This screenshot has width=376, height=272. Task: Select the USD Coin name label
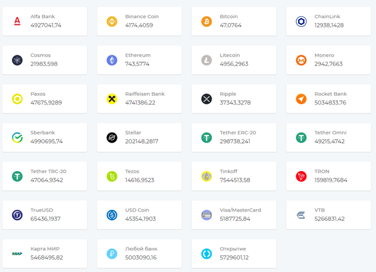pyautogui.click(x=137, y=210)
